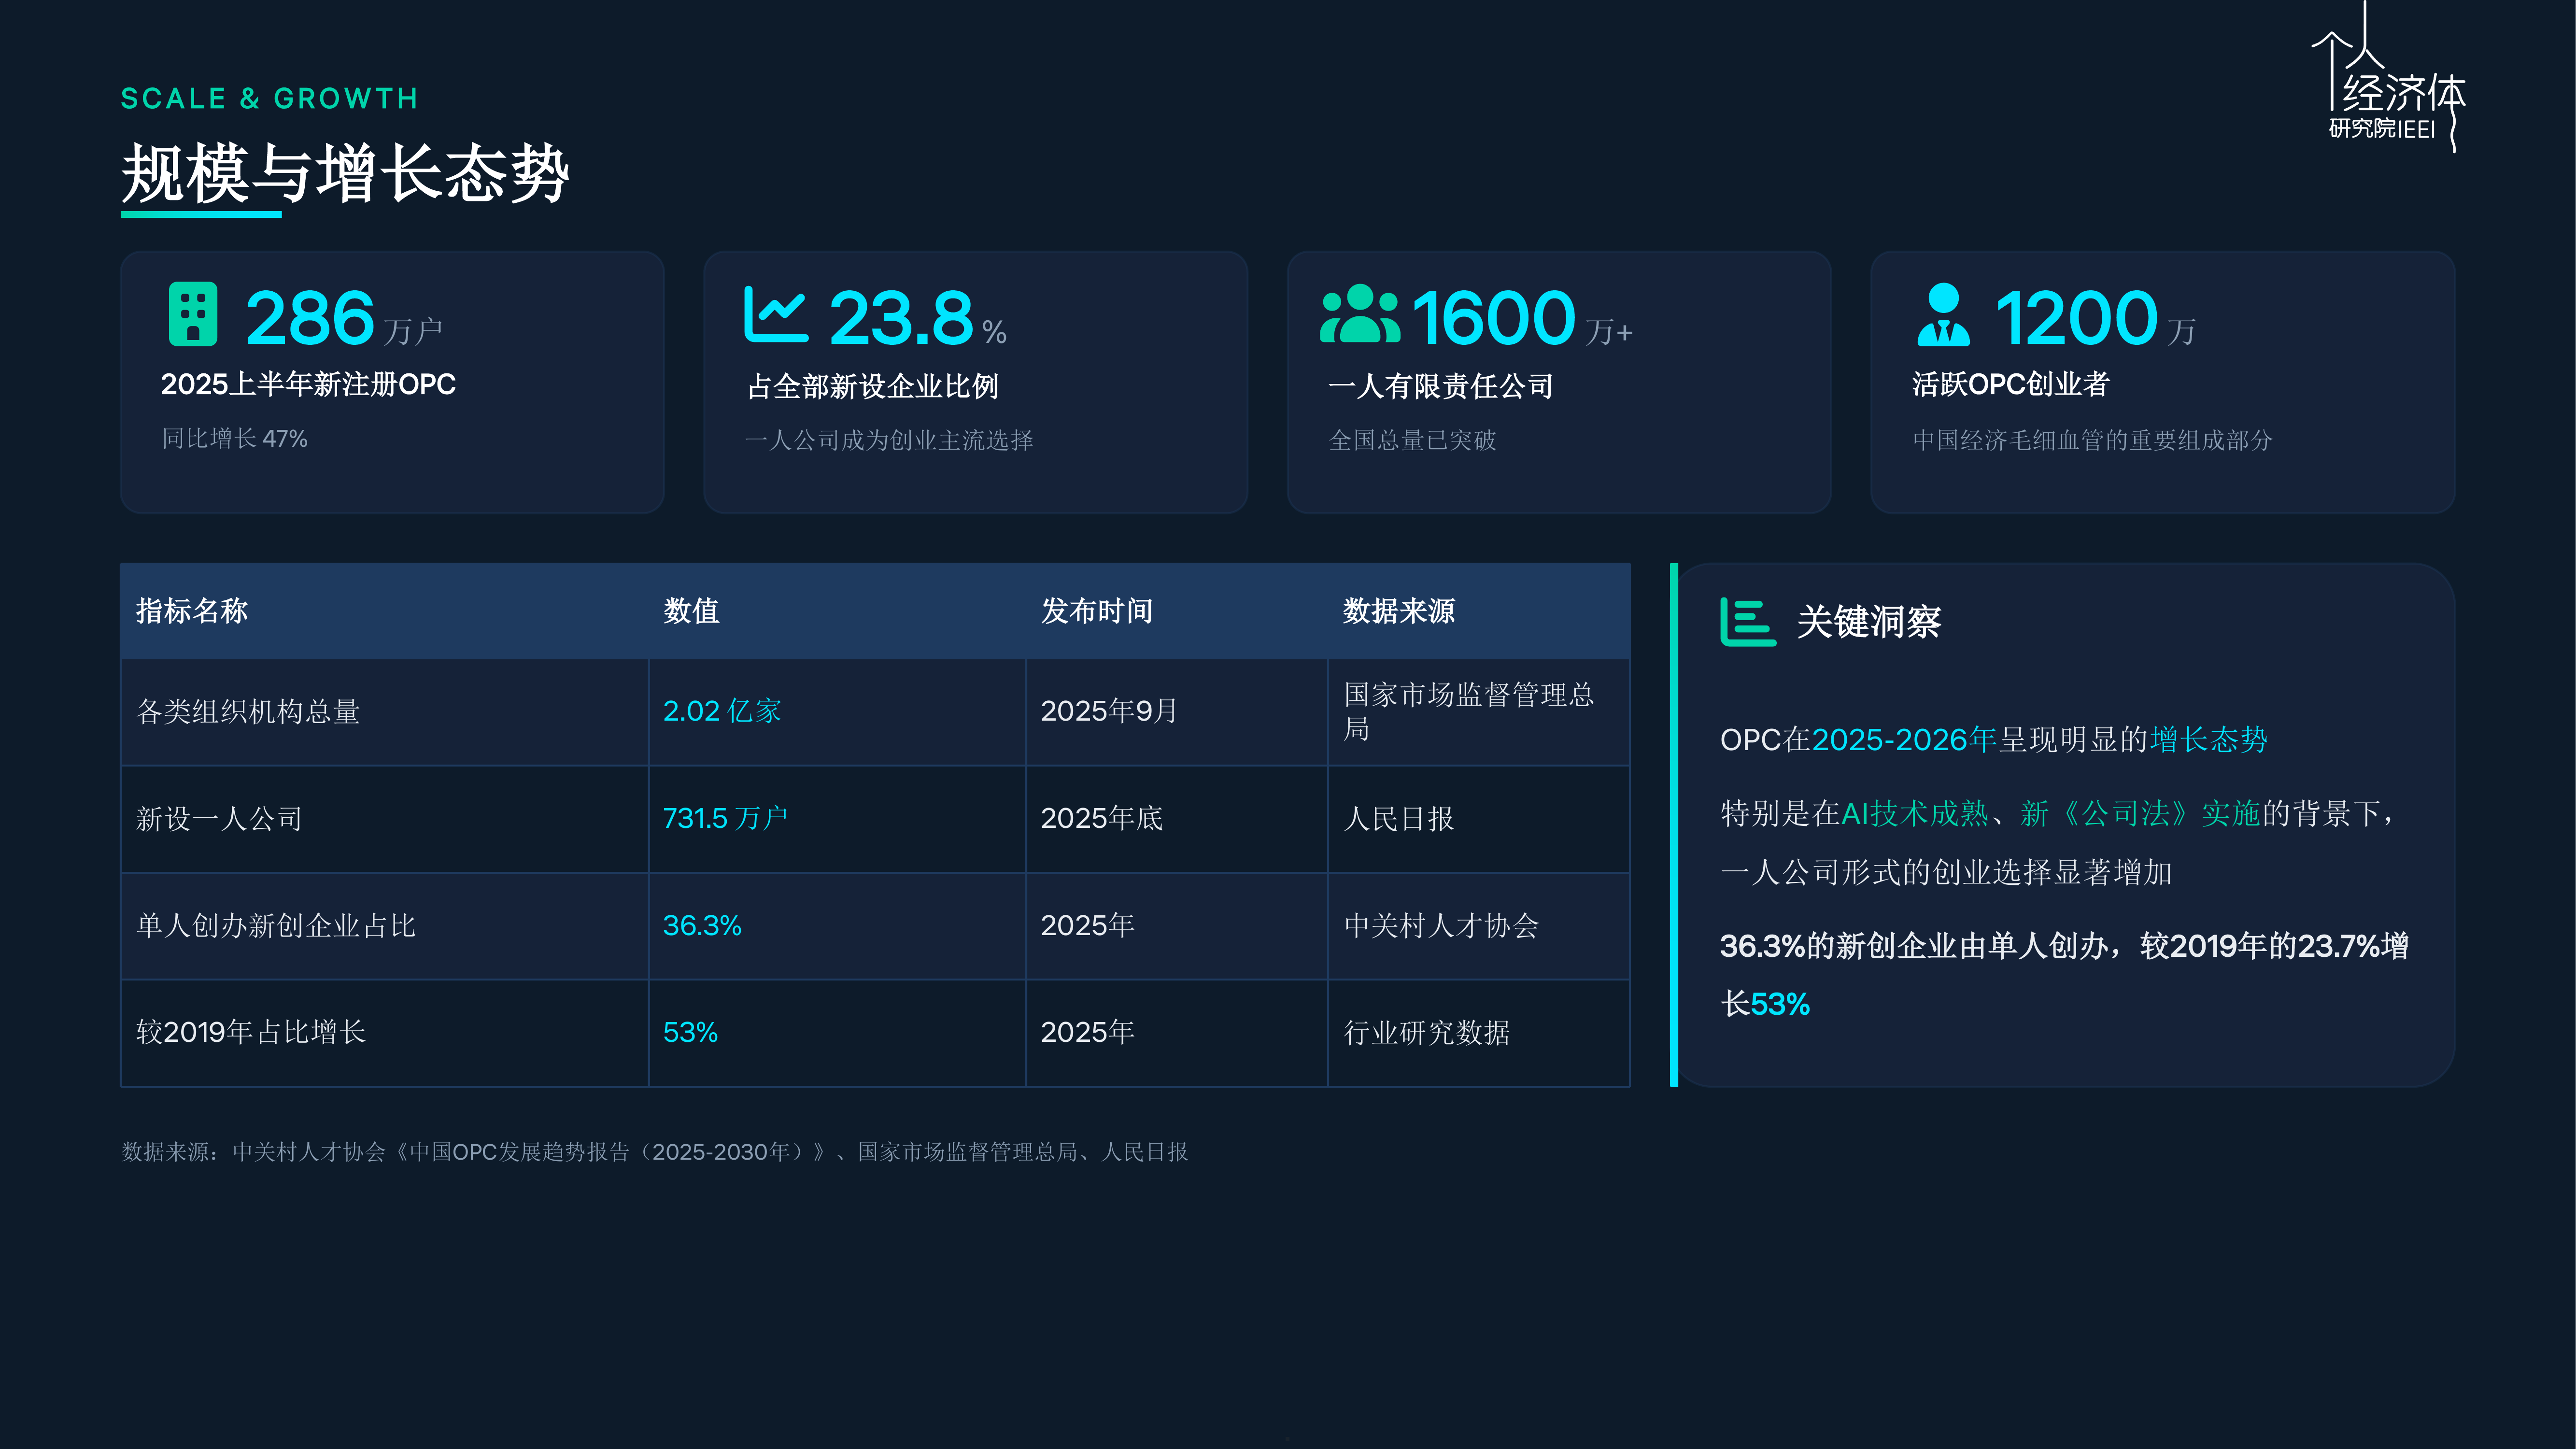
Task: Click the 1600 万+ statistic
Action: pos(1522,318)
